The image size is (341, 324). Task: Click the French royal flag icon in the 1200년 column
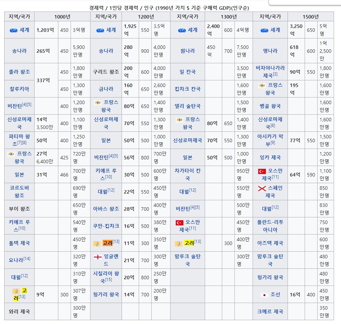pyautogui.click(x=98, y=103)
